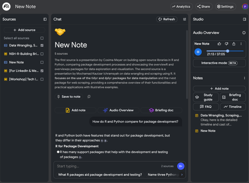Screen dimensions: 249x183
Task: Open audio overview more options menu
Action: click(x=241, y=44)
